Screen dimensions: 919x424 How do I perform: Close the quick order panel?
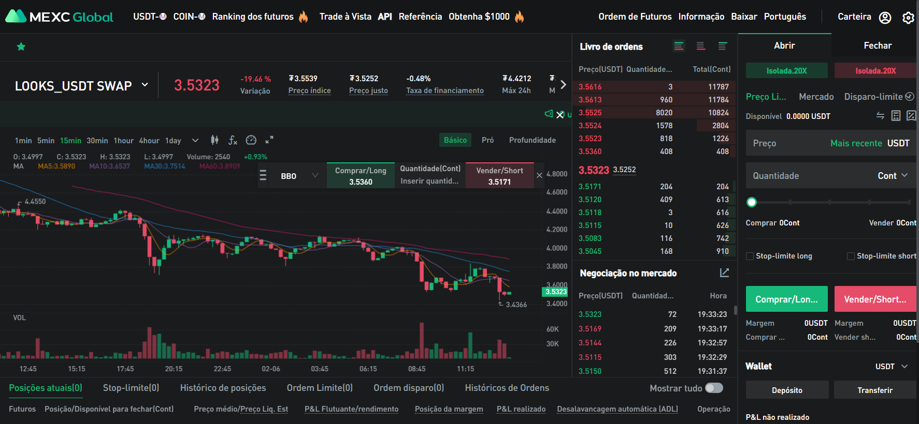(539, 175)
